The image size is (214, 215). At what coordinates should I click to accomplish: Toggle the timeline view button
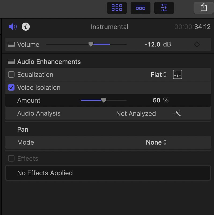[x=140, y=8]
